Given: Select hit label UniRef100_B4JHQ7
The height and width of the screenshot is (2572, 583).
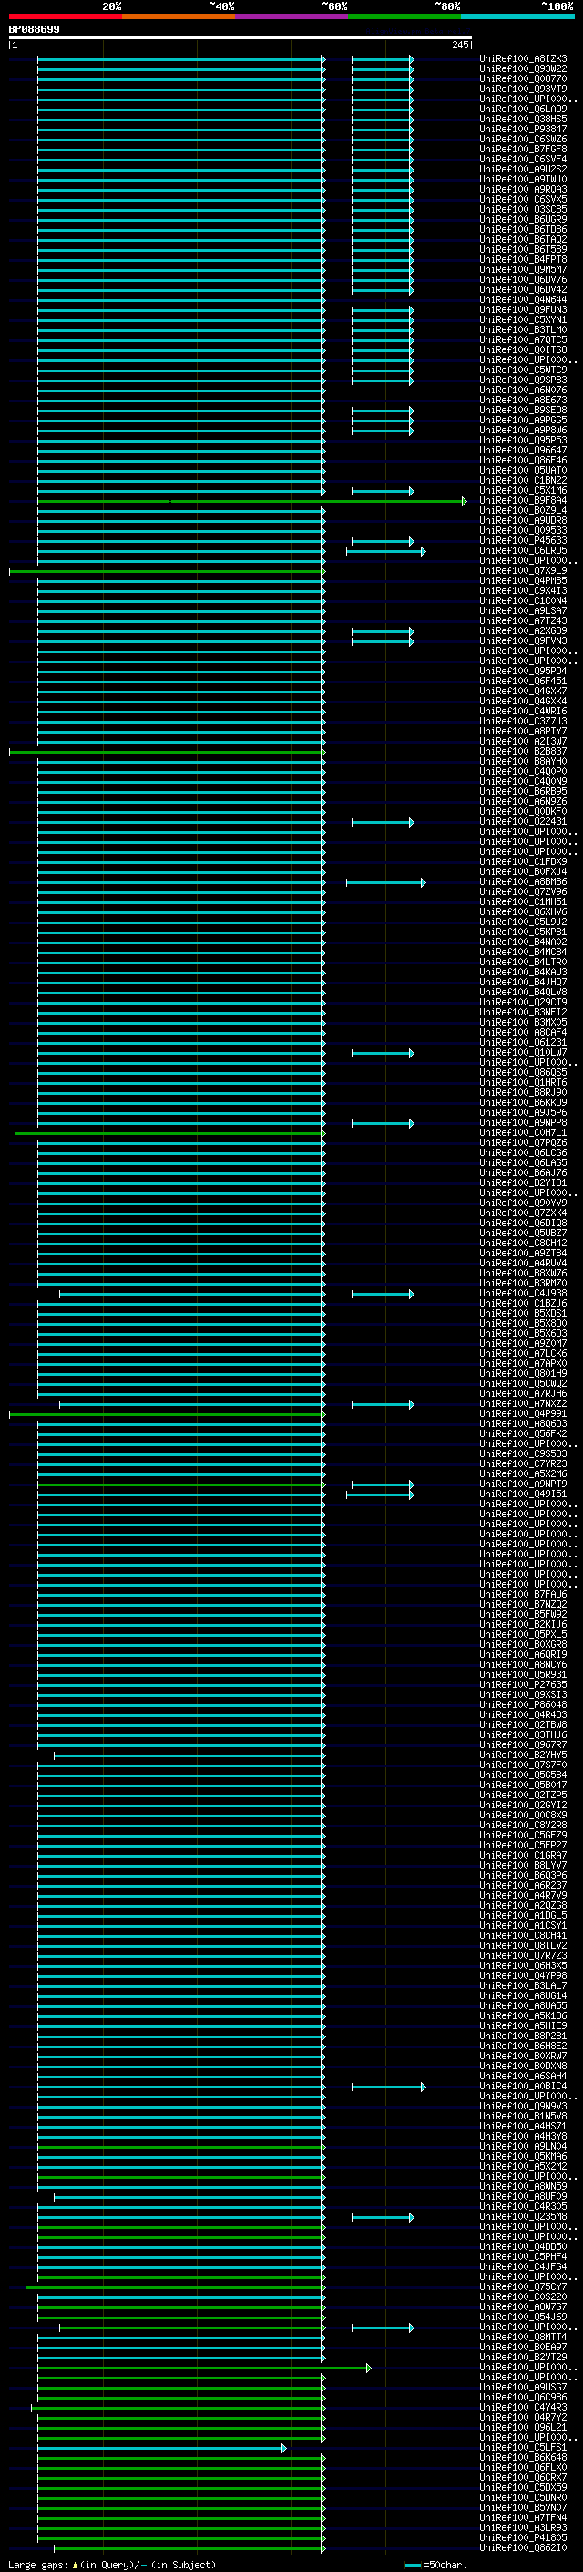Looking at the screenshot, I should [x=523, y=983].
